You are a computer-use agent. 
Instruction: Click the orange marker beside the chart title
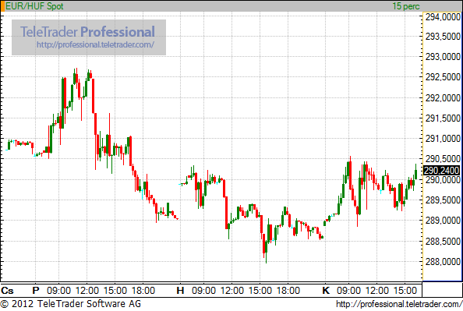coord(2,6)
